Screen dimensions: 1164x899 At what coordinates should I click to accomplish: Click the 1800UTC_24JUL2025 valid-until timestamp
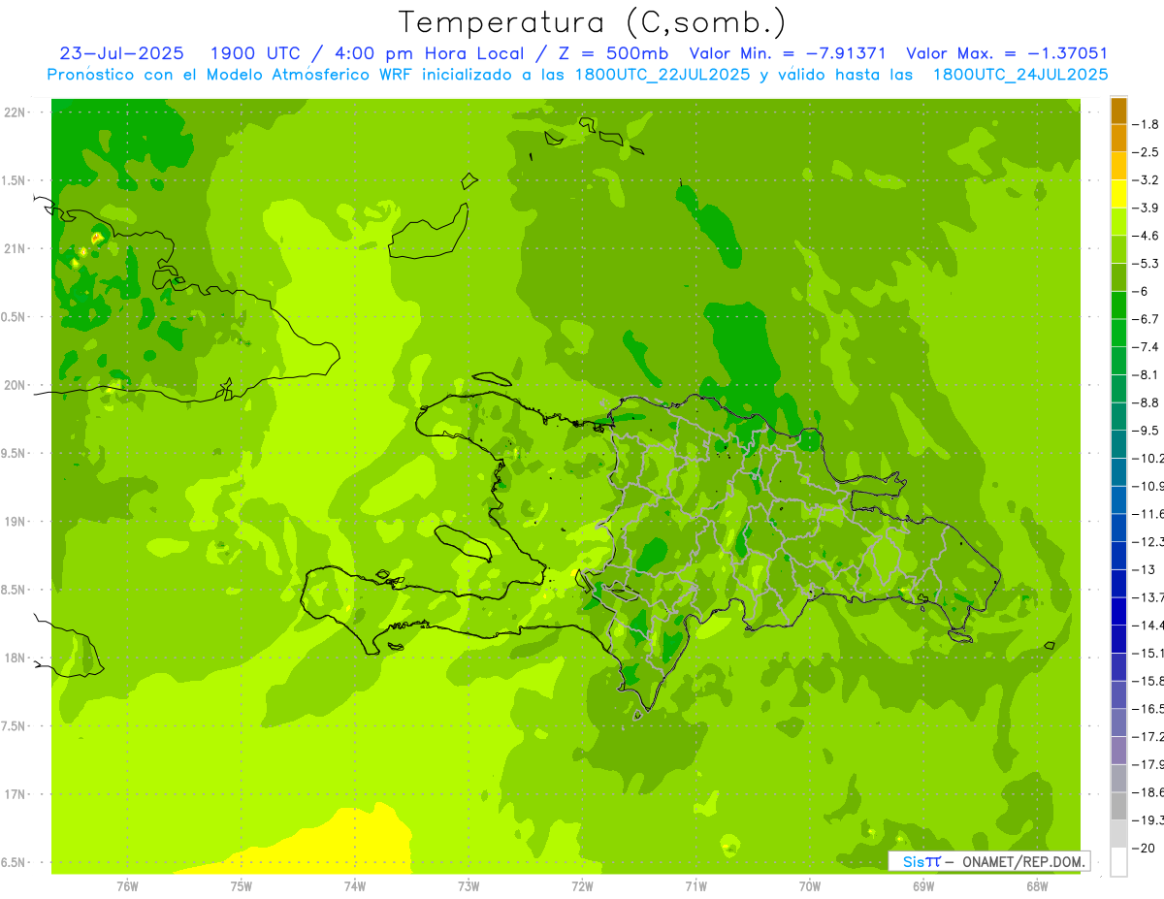[1019, 74]
